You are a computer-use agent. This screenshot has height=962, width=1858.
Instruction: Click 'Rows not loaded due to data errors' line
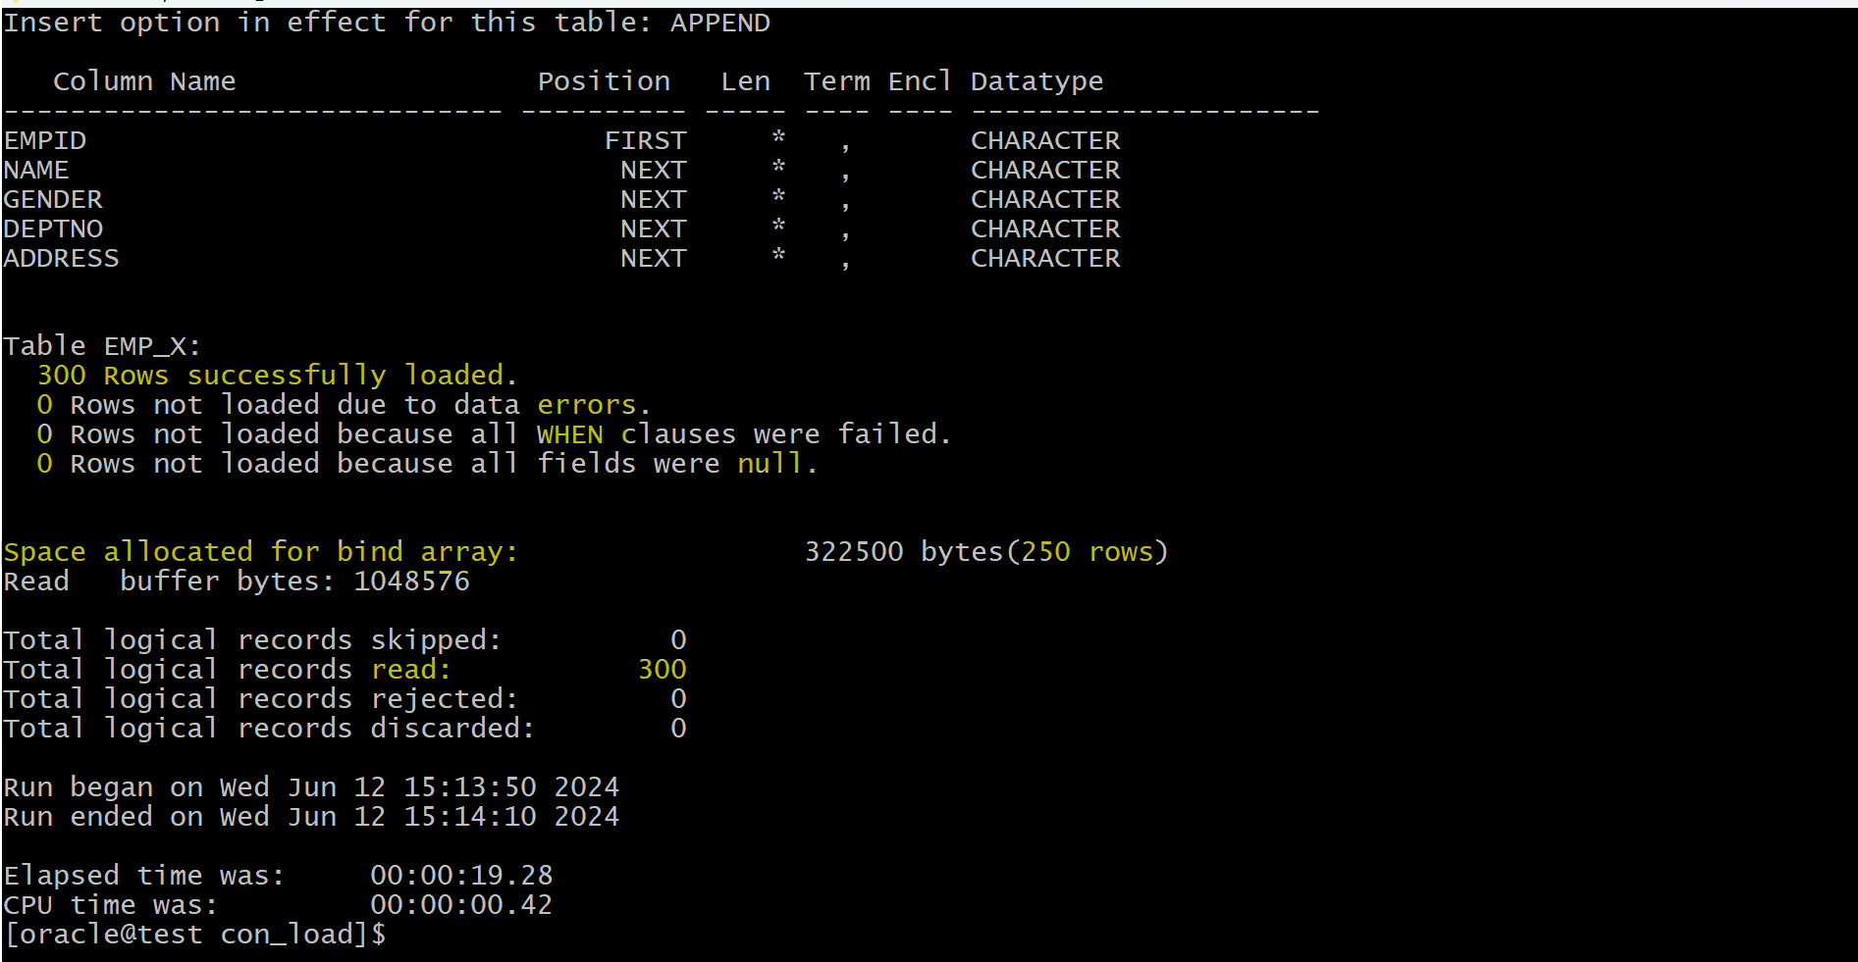pos(344,405)
